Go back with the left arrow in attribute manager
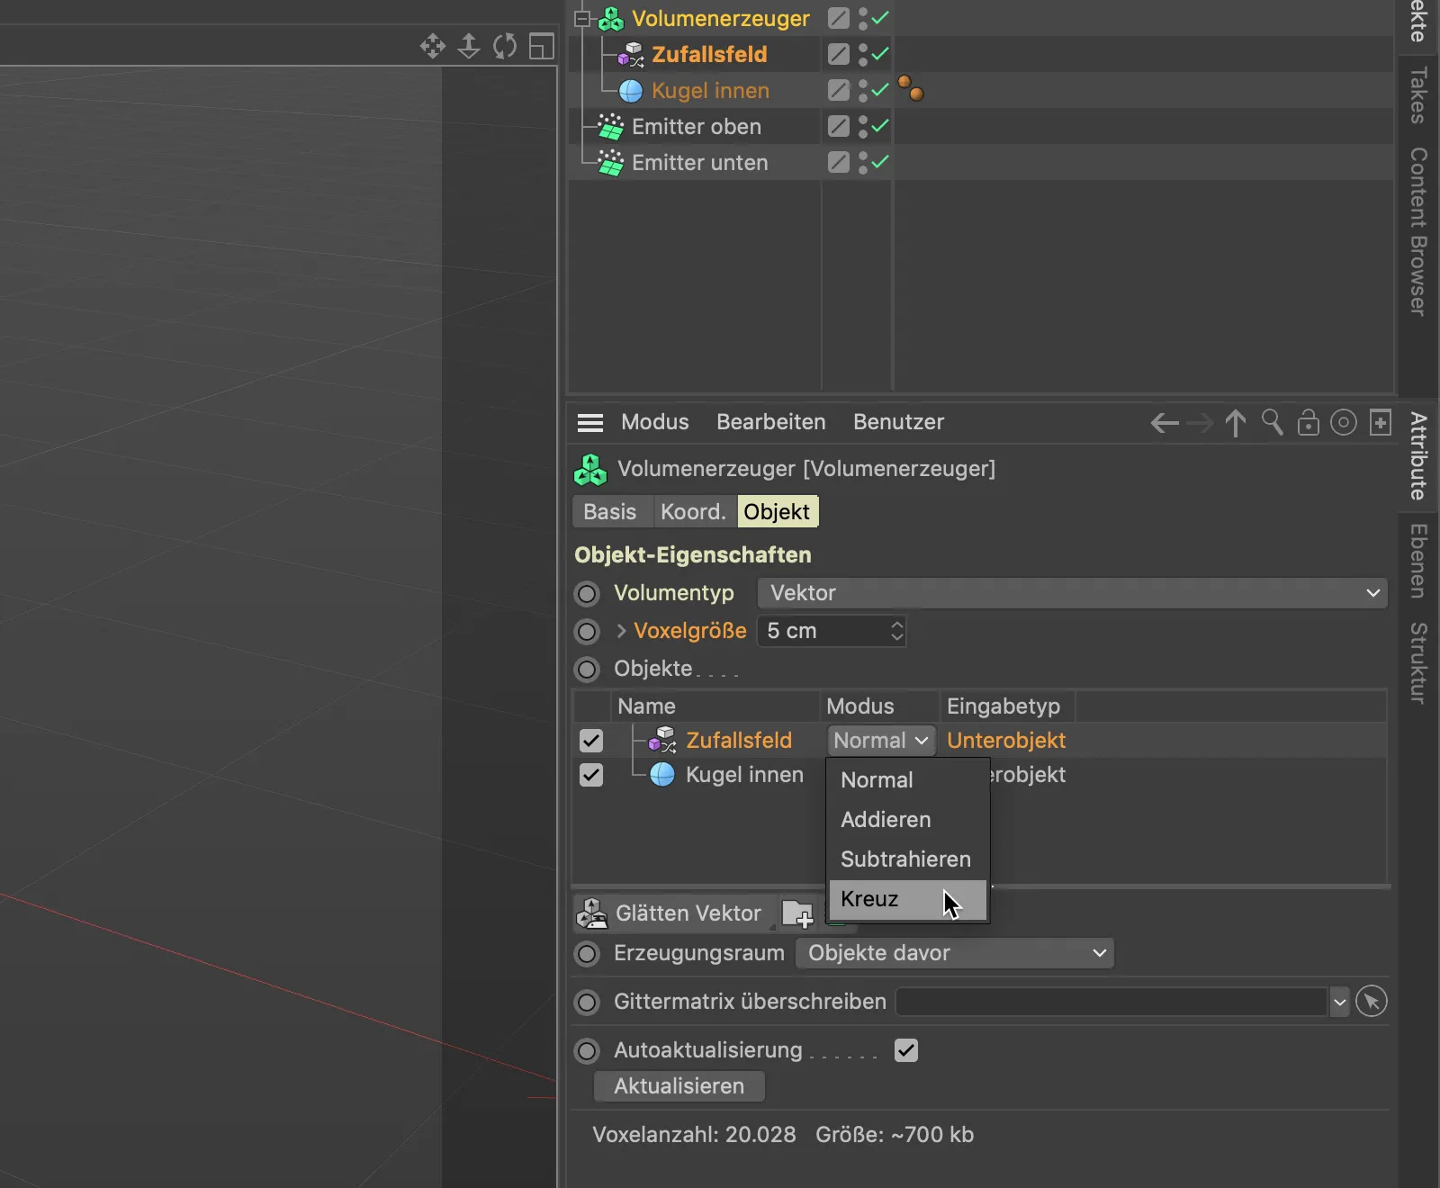Viewport: 1440px width, 1188px height. 1165,423
